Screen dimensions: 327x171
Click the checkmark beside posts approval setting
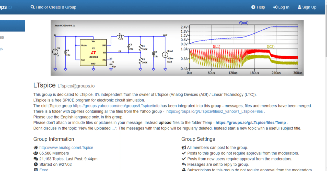[x=183, y=153]
